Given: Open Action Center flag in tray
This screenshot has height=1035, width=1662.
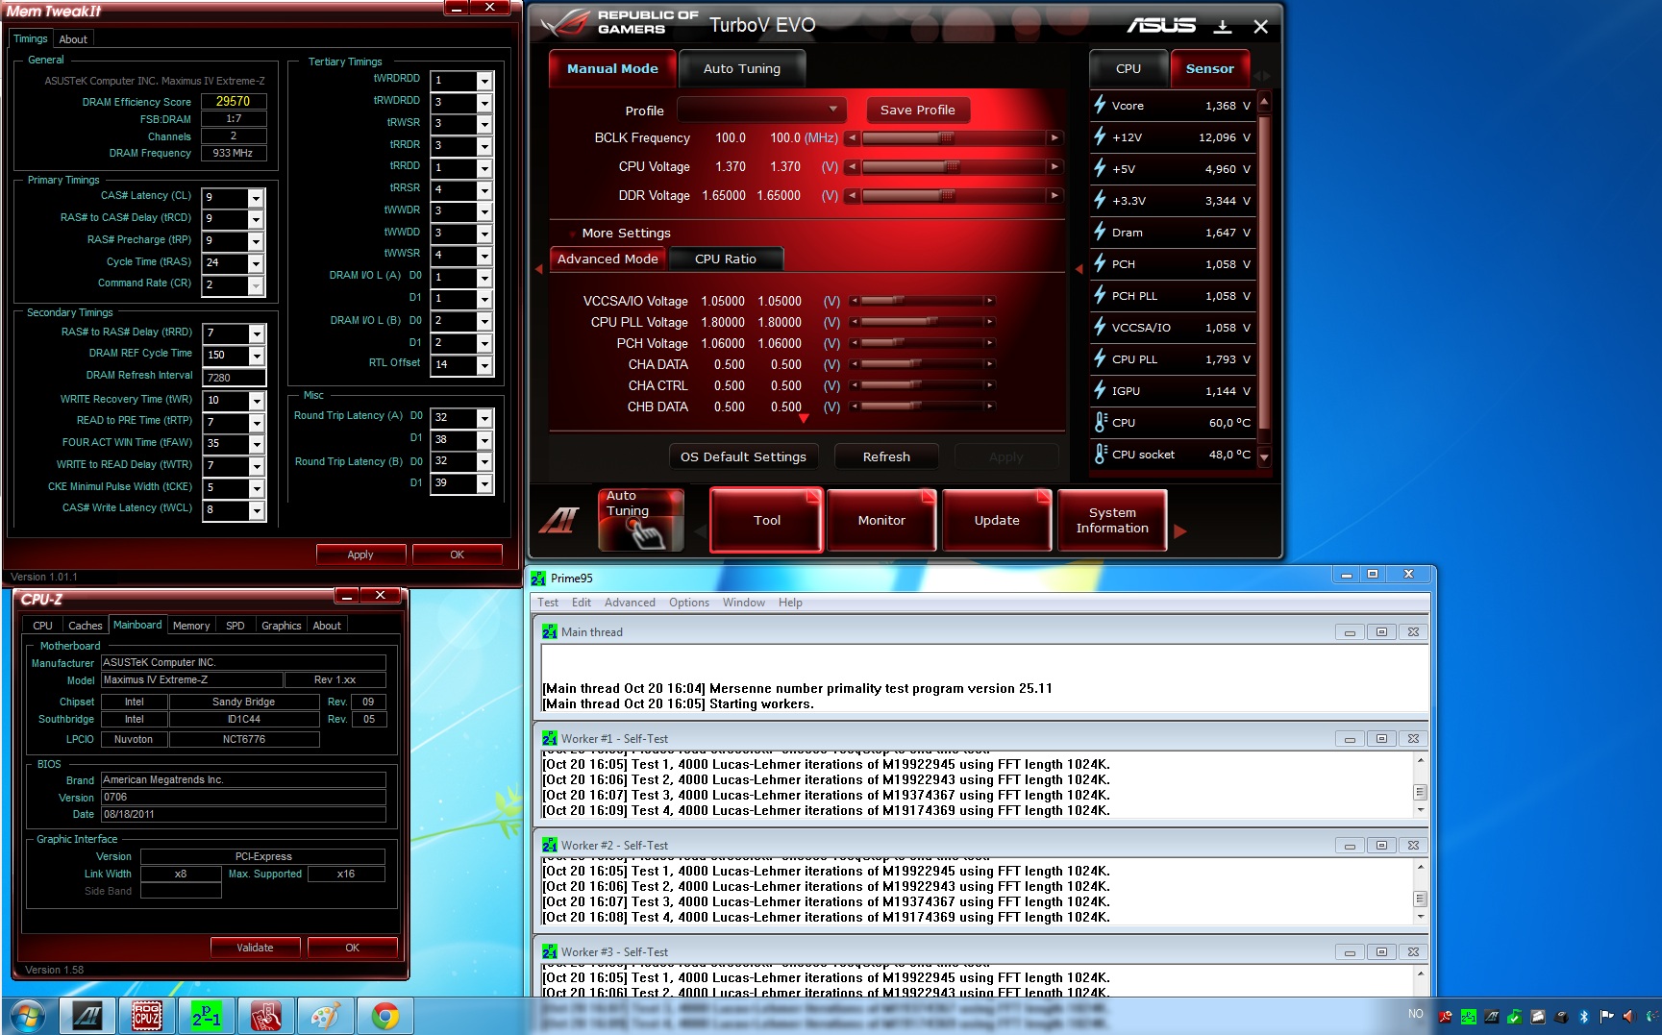Looking at the screenshot, I should tap(1606, 1017).
